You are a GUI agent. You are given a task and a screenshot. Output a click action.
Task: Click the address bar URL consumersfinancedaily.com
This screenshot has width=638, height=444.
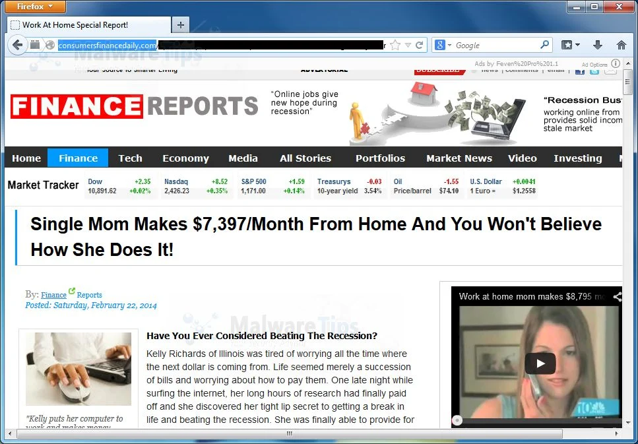[x=107, y=45]
